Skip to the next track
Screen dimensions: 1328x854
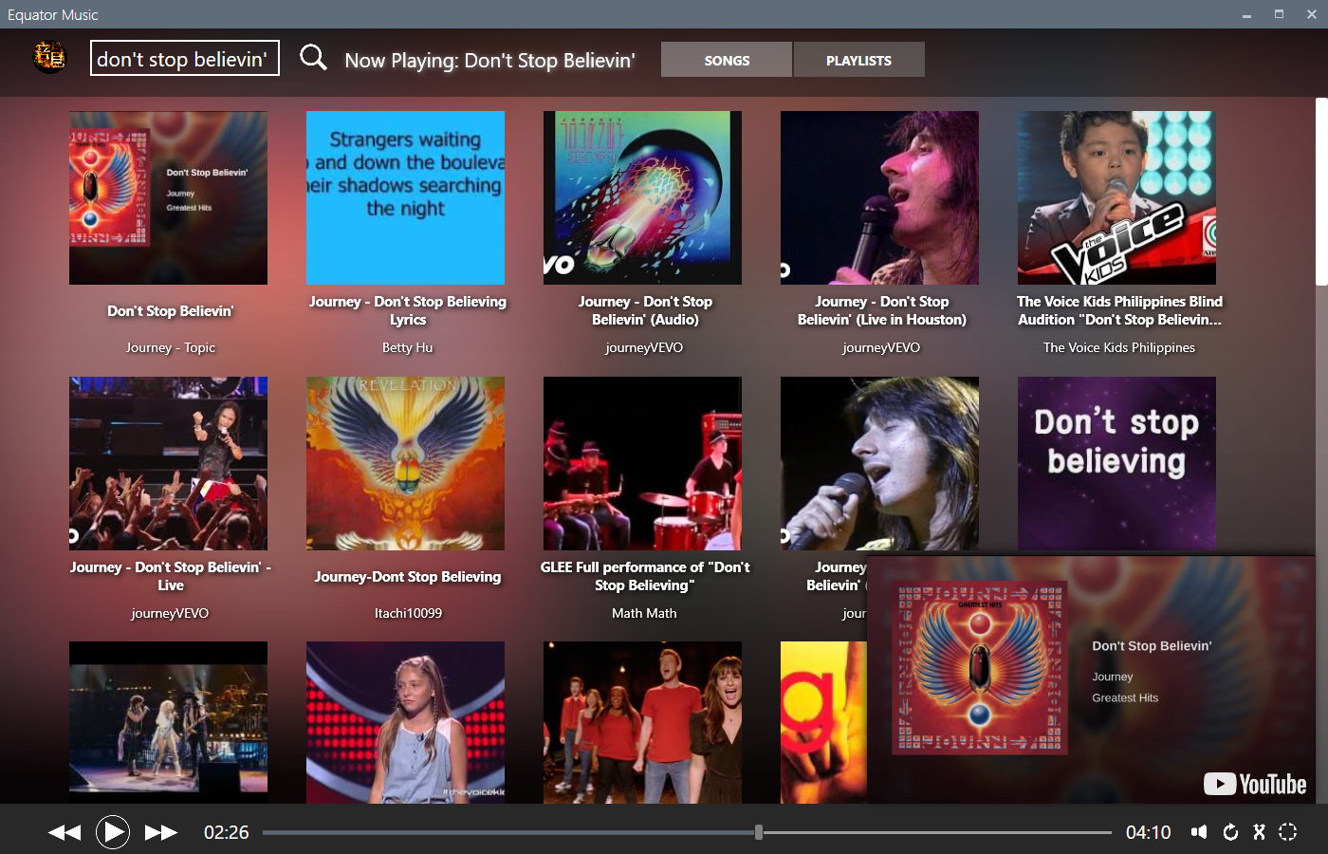(161, 831)
